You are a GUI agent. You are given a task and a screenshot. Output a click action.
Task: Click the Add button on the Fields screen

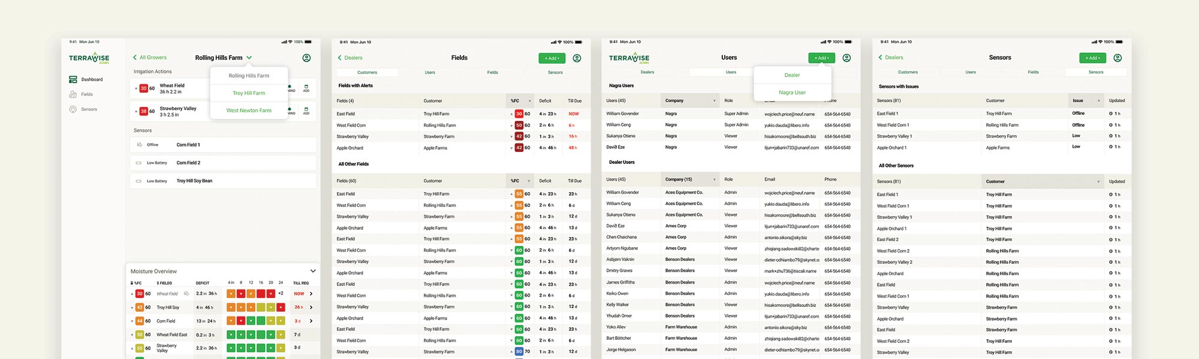pyautogui.click(x=552, y=58)
